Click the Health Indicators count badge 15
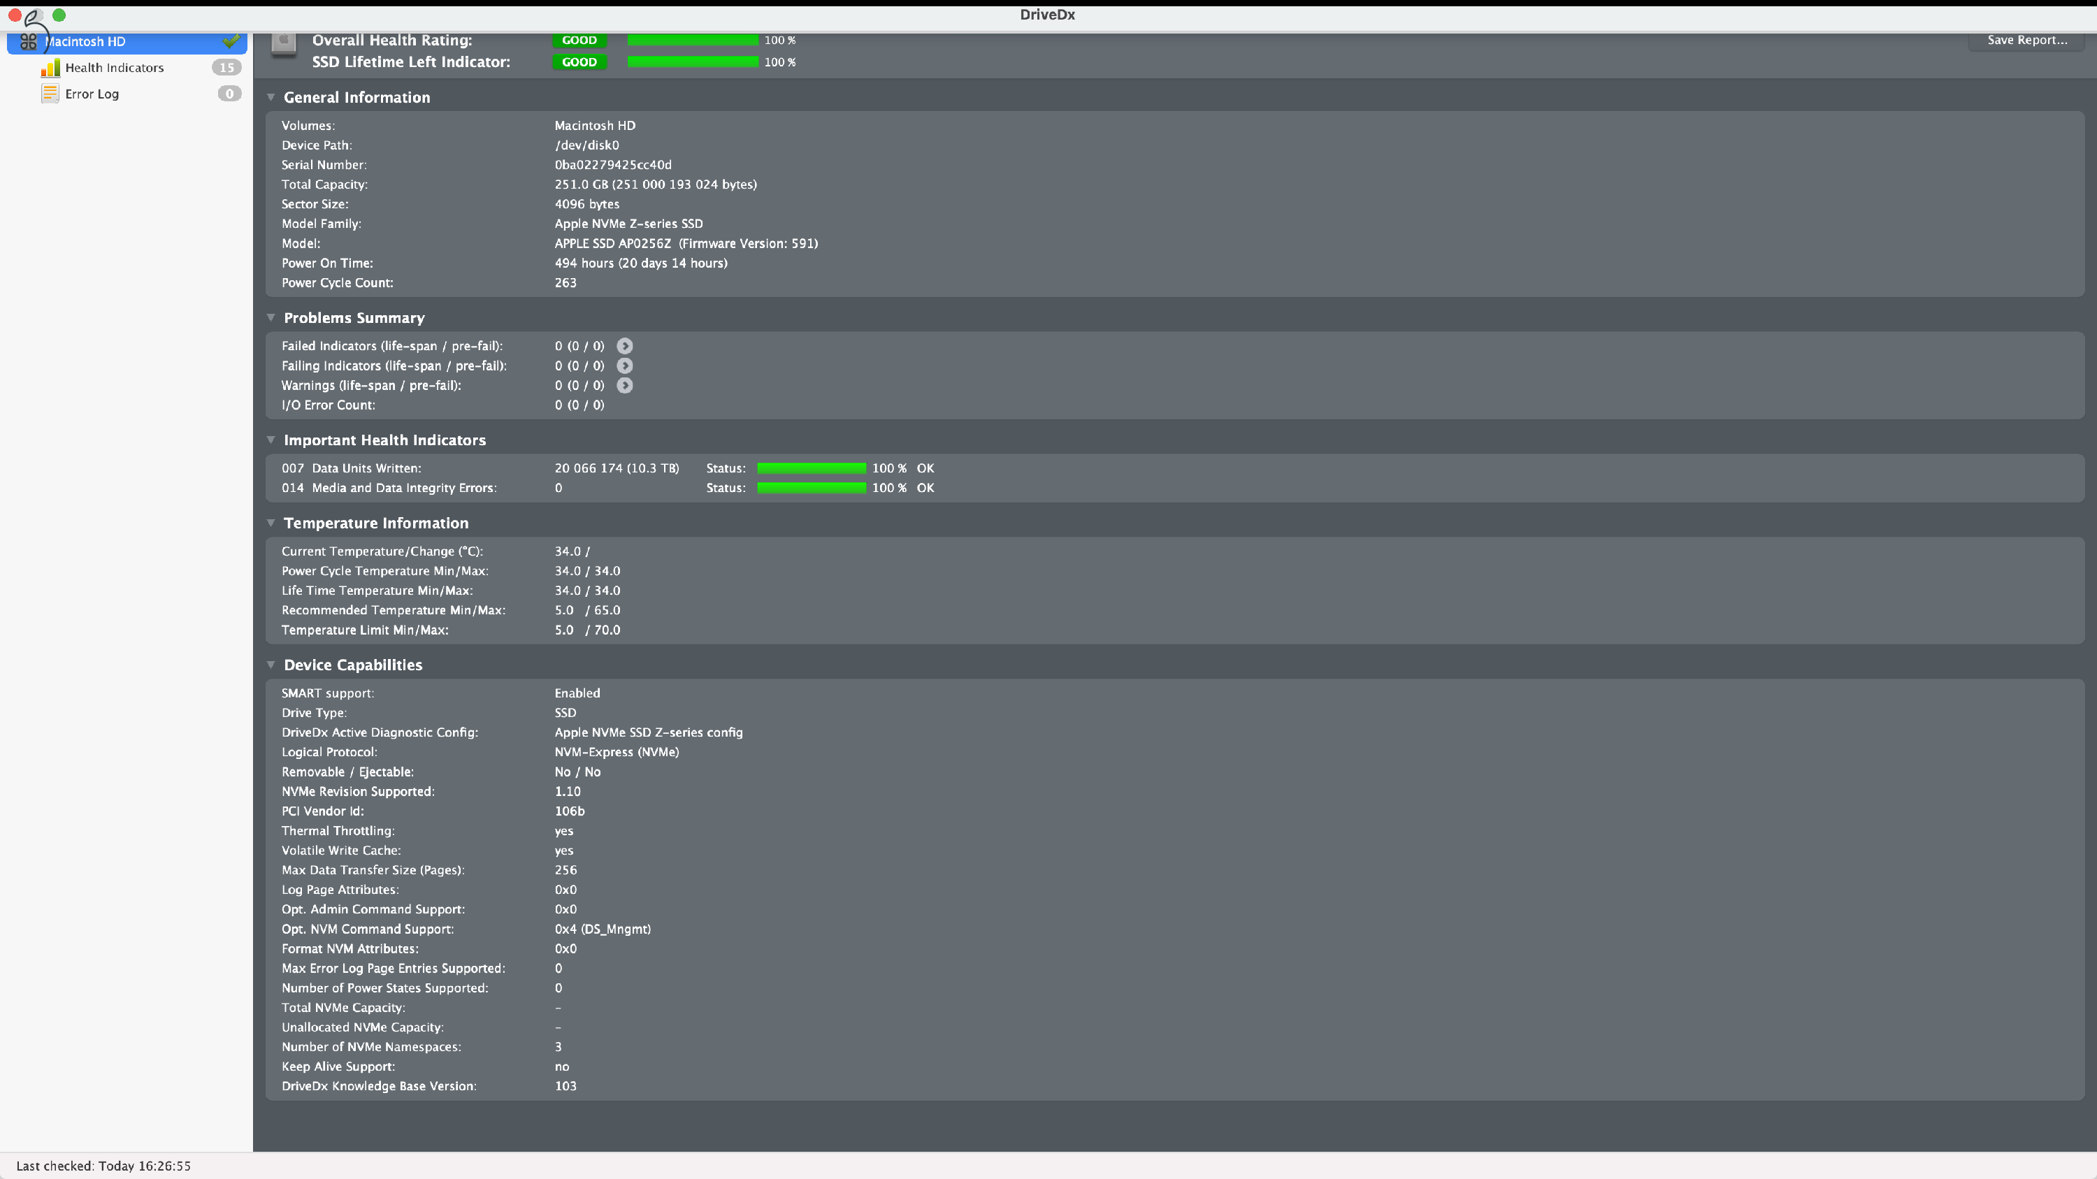 (x=226, y=68)
